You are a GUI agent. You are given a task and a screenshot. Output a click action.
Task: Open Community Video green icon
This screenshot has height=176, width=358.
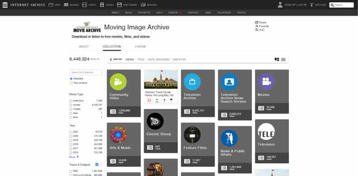[118, 82]
